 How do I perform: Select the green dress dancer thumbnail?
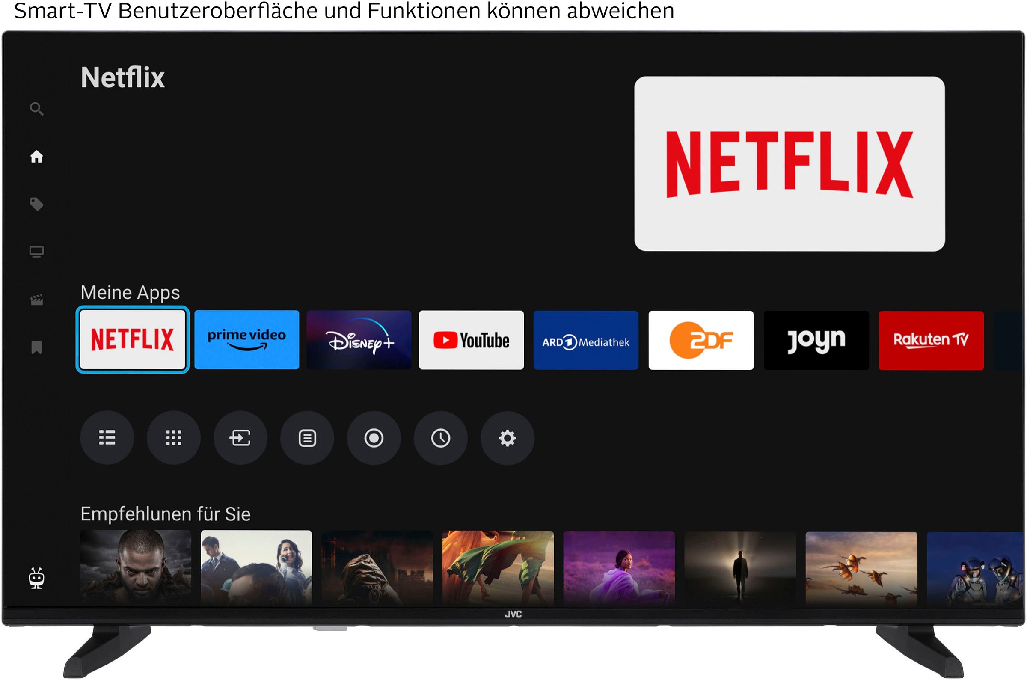498,569
